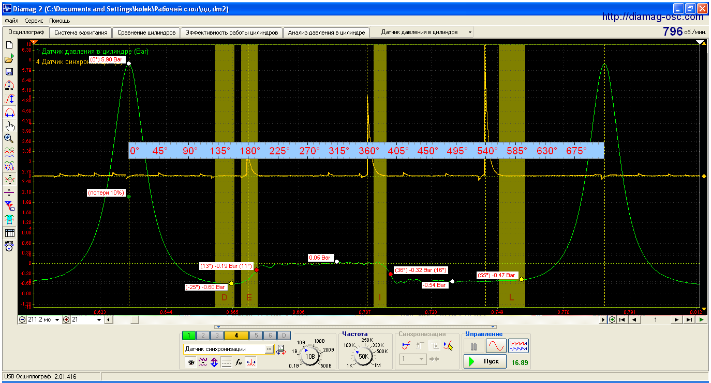Click the red spike marker icon
The image size is (711, 383).
tap(251, 362)
